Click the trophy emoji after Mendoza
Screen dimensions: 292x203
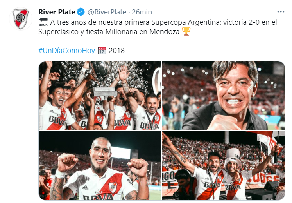point(186,32)
